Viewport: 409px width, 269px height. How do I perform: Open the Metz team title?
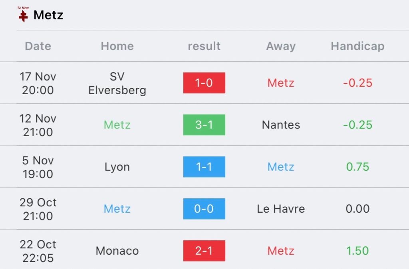(48, 15)
